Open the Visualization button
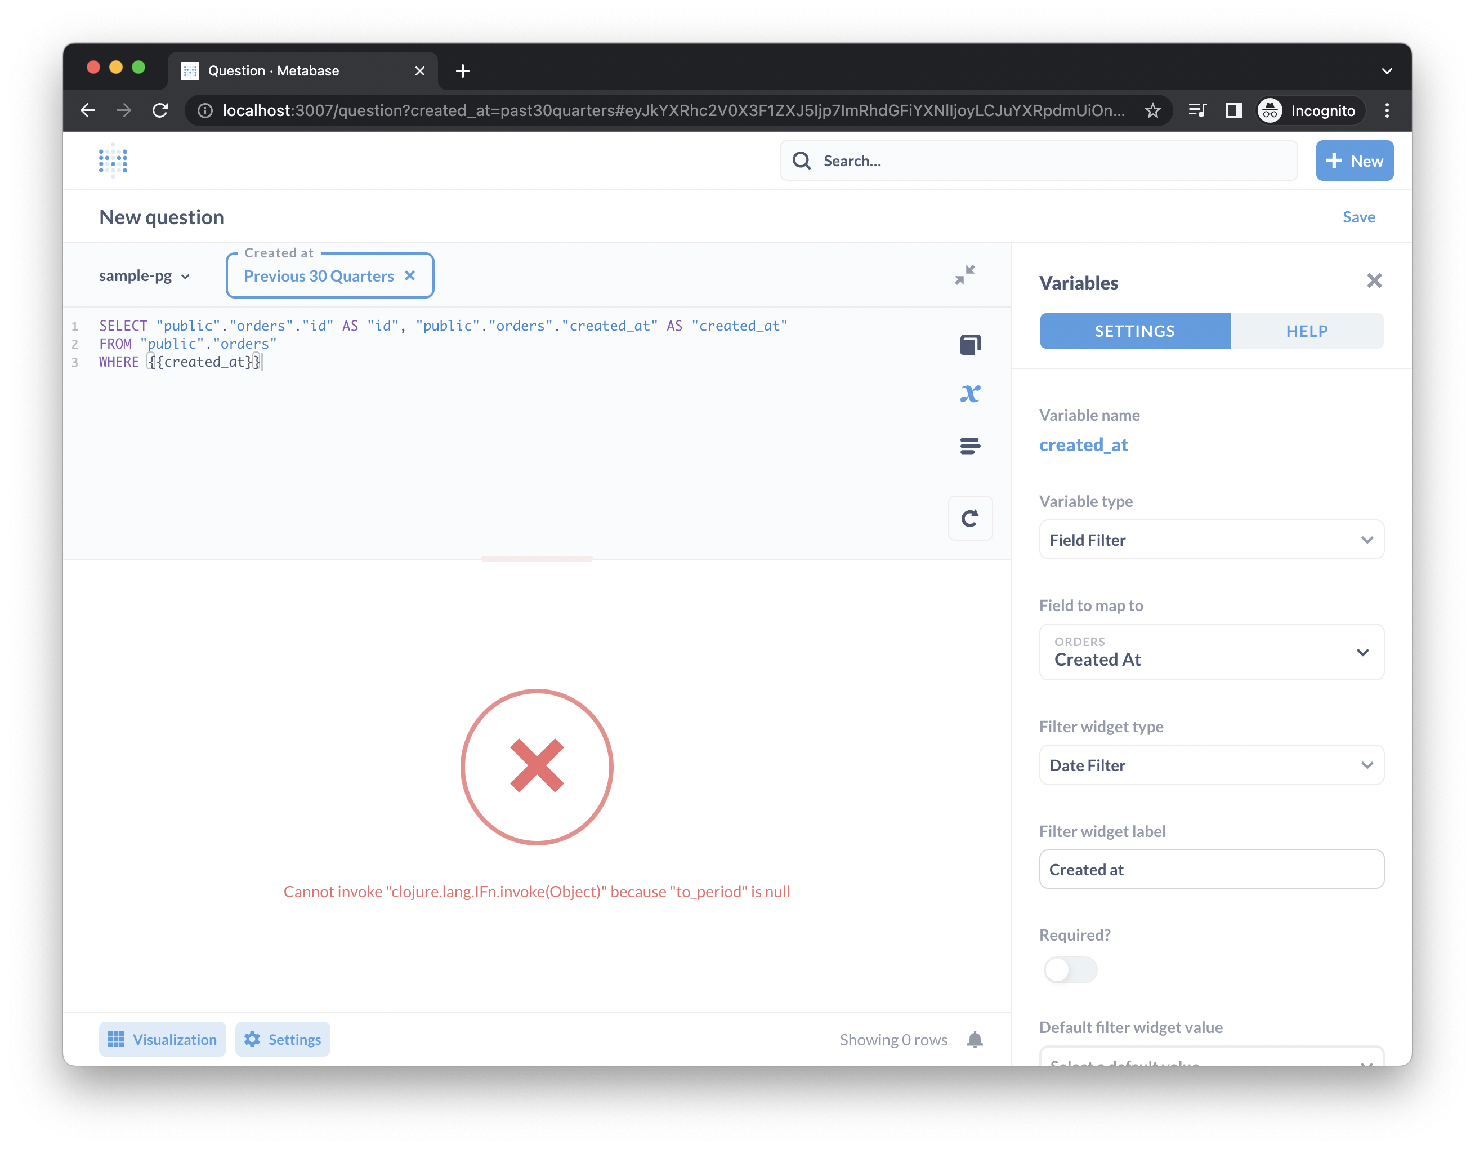Viewport: 1475px width, 1149px height. point(162,1039)
